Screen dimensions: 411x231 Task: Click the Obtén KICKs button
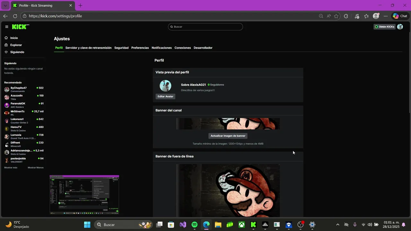[385, 27]
